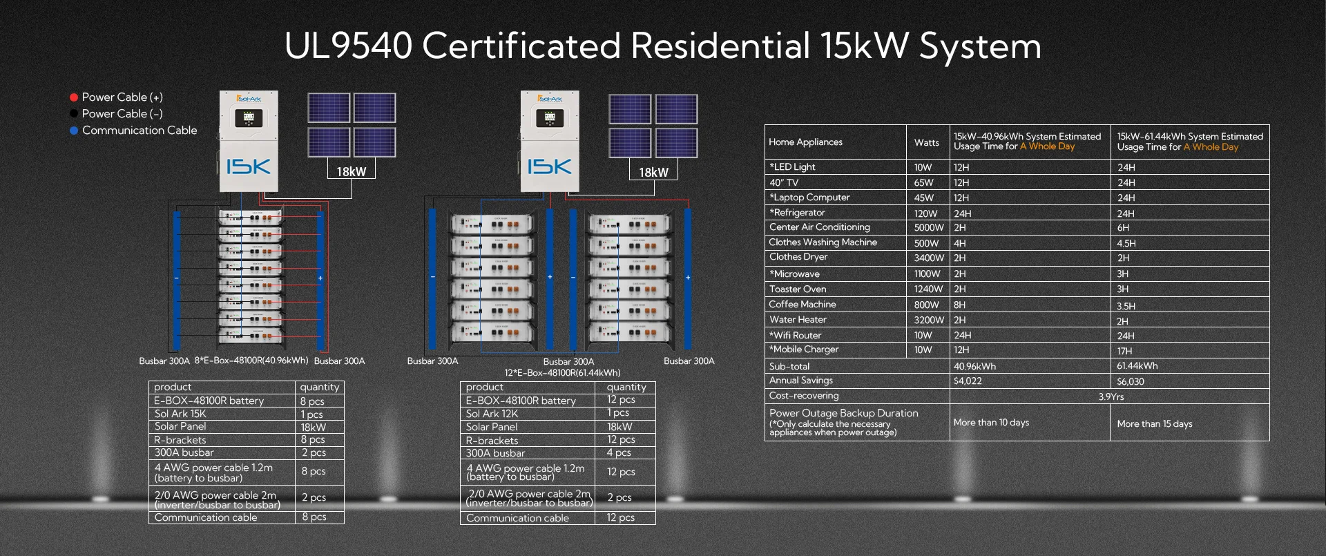Viewport: 1326px width, 556px height.
Task: Select the '12*E-Box-48100R(61.44kWh)' caption
Action: [562, 373]
